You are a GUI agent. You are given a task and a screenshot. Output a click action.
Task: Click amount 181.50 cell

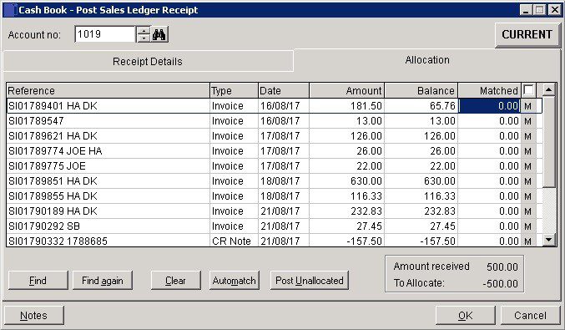(346, 106)
